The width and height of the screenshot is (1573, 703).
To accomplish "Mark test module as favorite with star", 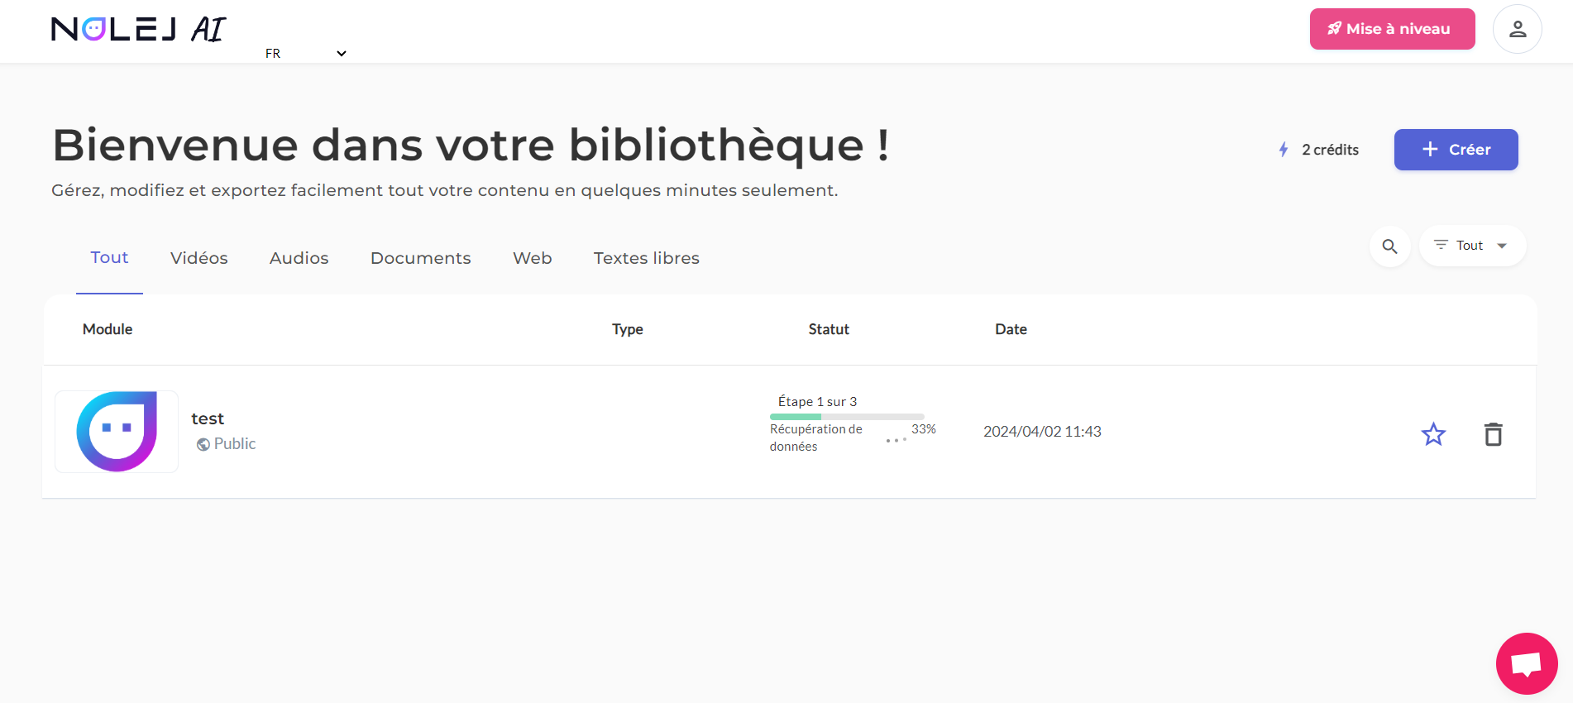I will [1433, 434].
